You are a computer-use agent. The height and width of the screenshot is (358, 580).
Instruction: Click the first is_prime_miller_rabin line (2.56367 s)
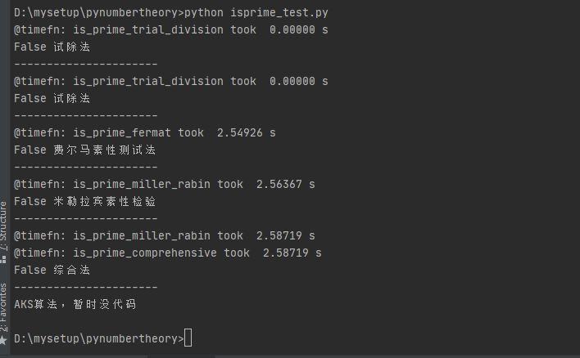point(164,184)
